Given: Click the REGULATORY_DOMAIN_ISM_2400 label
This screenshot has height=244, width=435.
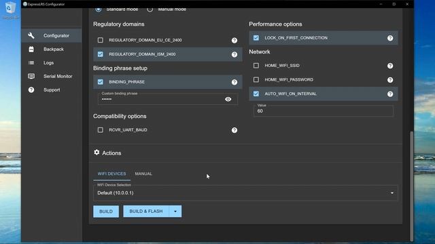Looking at the screenshot, I should pos(142,54).
